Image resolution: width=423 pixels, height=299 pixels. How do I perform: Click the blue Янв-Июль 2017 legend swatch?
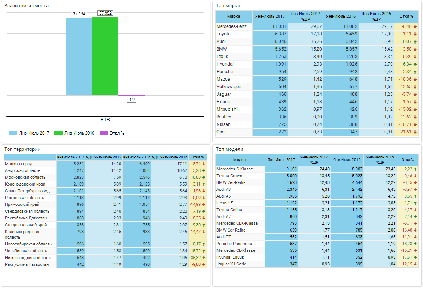[13, 133]
